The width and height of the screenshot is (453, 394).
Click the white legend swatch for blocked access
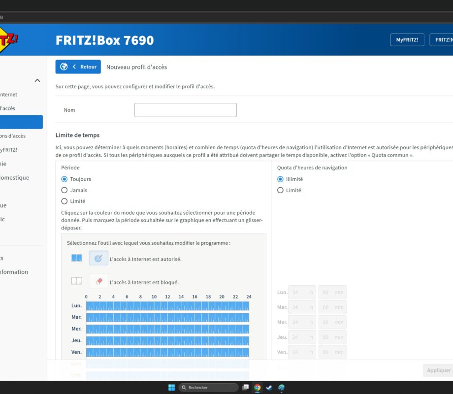click(76, 281)
